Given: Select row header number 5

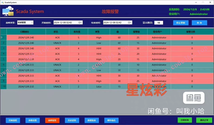Looking at the screenshot, I should [x=4, y=59].
